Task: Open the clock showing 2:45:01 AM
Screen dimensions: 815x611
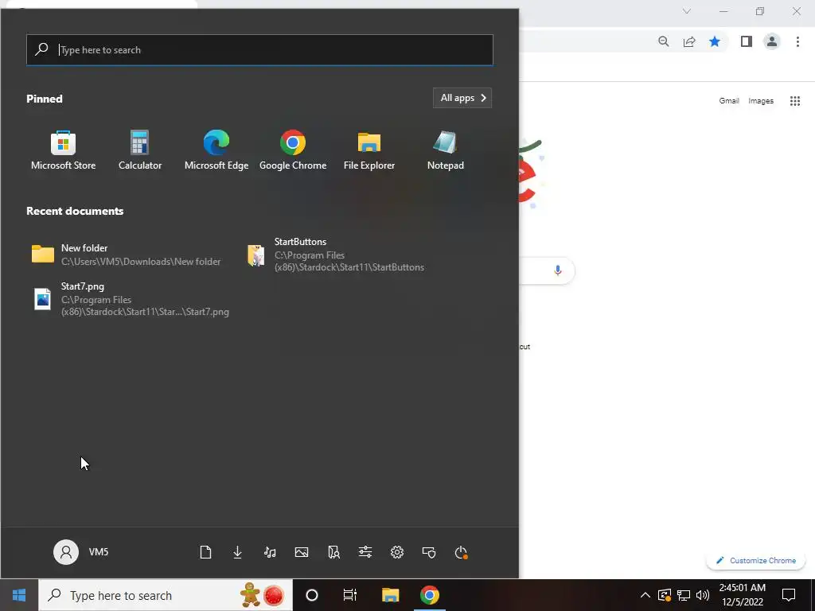Action: tap(743, 595)
